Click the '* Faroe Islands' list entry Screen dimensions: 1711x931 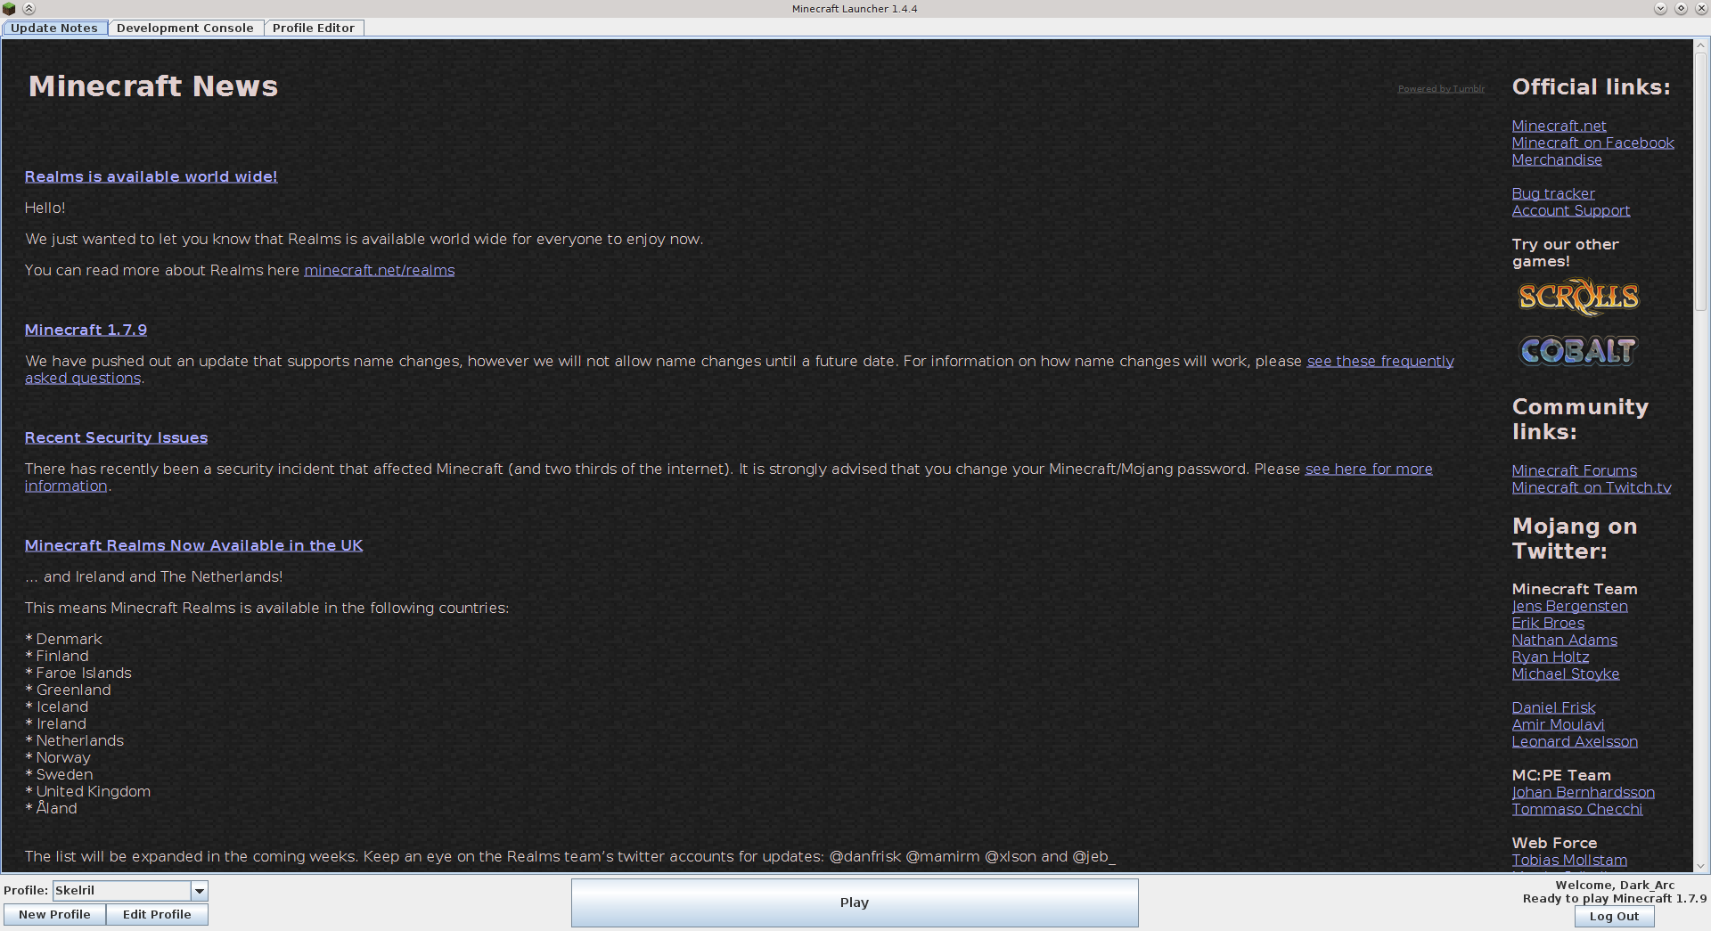78,673
